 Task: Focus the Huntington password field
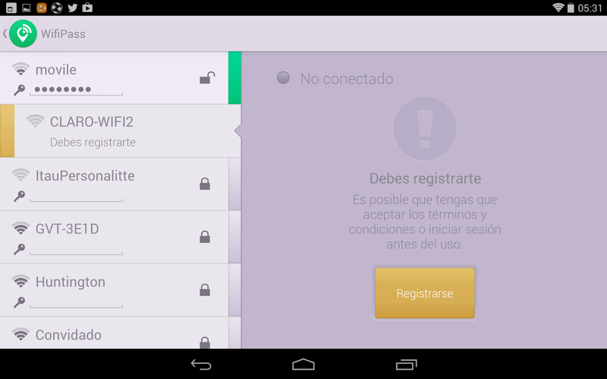tap(77, 302)
